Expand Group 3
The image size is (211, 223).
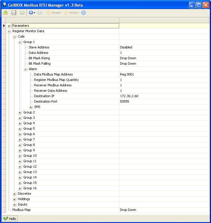pyautogui.click(x=20, y=118)
